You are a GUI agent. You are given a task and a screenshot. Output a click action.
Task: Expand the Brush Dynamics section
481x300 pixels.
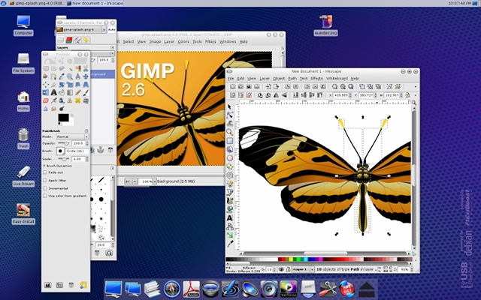click(x=44, y=166)
